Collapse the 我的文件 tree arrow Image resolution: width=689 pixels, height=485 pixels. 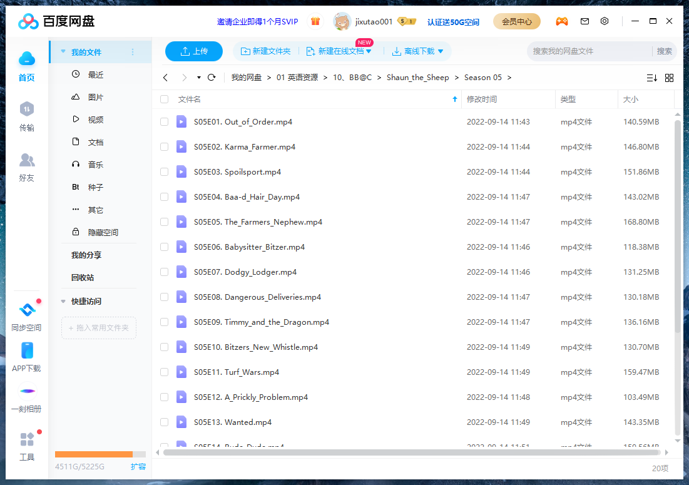point(63,52)
